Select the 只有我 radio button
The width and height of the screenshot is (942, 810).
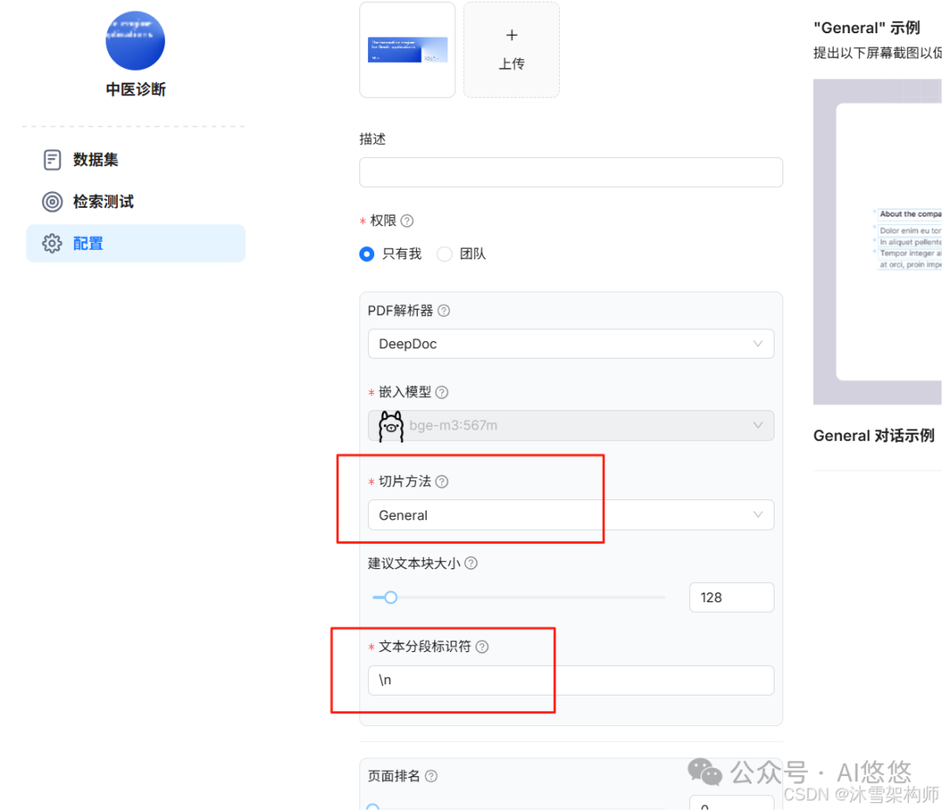[366, 254]
